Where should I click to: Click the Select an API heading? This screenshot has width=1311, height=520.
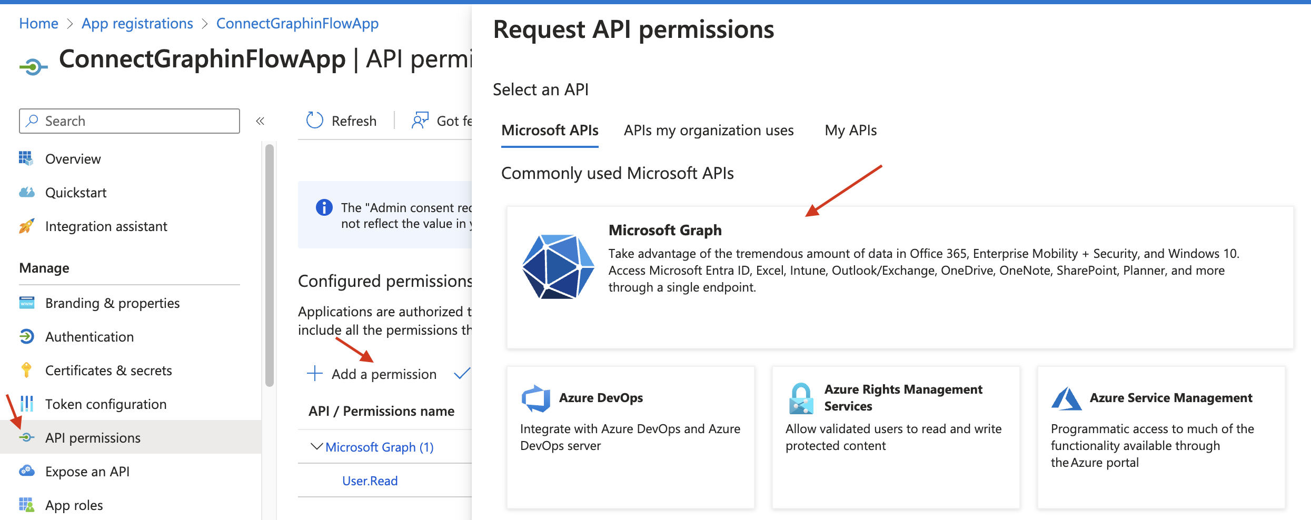[x=541, y=89]
